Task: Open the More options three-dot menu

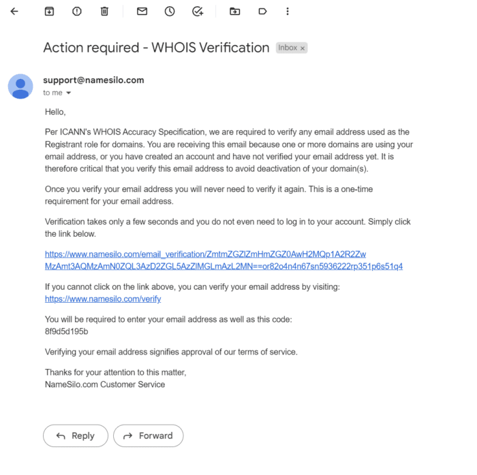Action: click(288, 12)
